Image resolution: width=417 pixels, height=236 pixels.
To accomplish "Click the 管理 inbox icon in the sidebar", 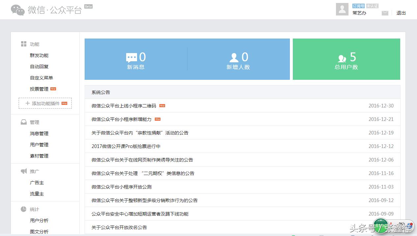I will click(23, 122).
